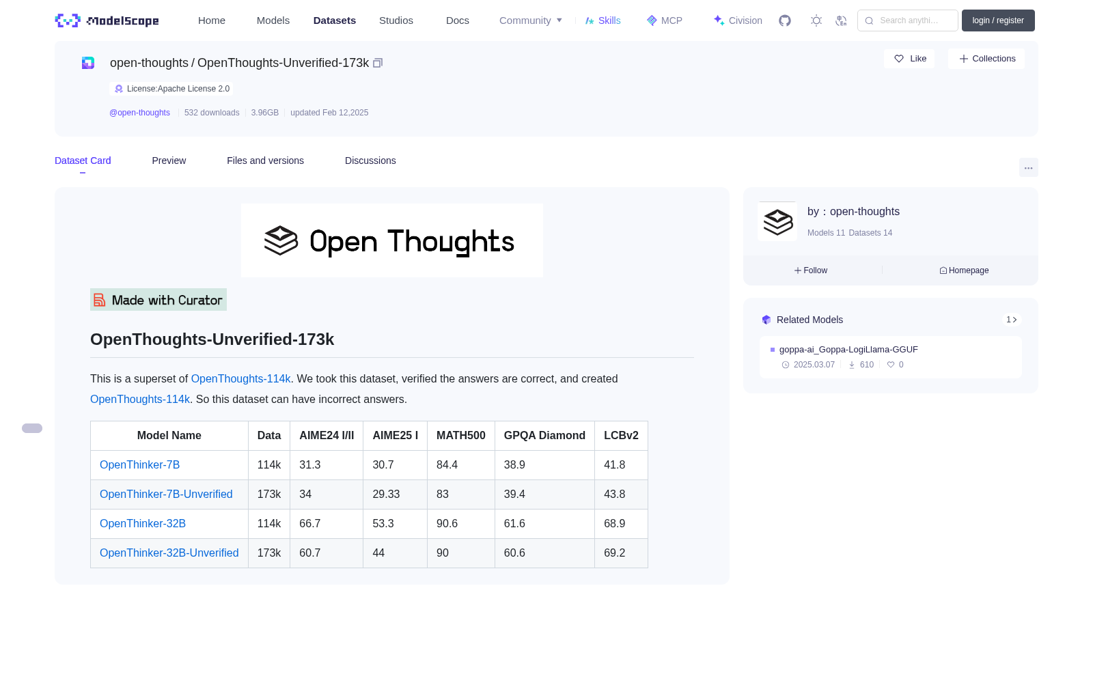1093x683 pixels.
Task: Focus the search input field
Action: coord(908,20)
